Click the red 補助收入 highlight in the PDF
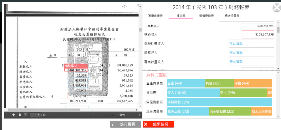Image resolution: width=281 pixels, height=130 pixels. point(76,66)
